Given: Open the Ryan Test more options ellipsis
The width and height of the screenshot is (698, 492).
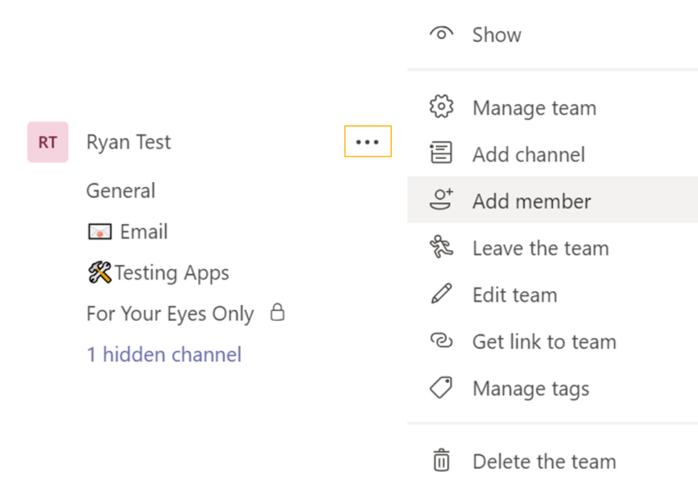Looking at the screenshot, I should tap(368, 141).
